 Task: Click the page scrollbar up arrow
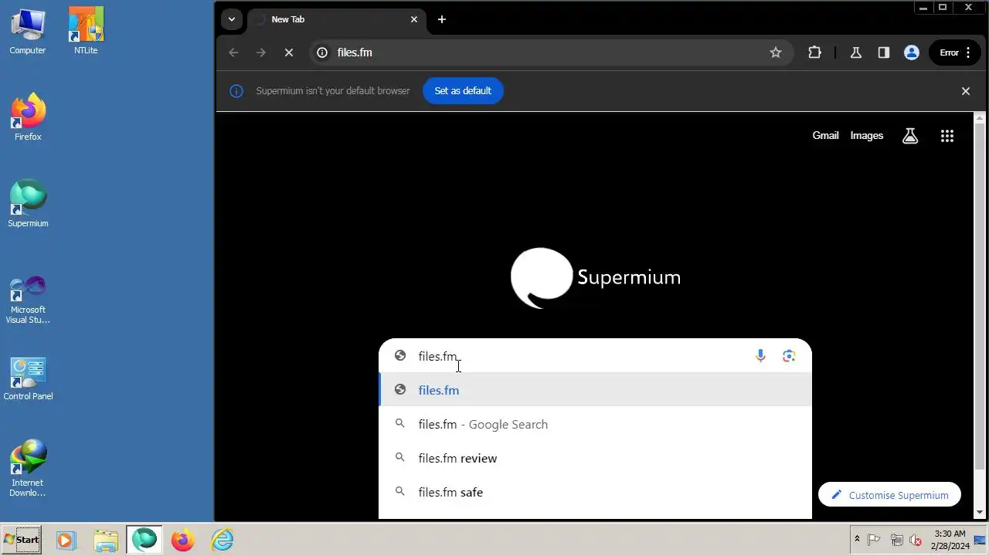[980, 118]
